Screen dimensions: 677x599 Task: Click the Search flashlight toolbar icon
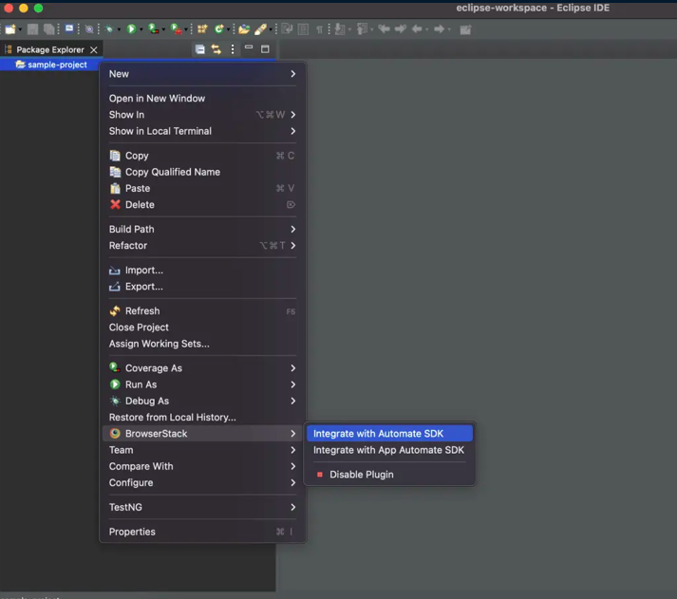[260, 28]
